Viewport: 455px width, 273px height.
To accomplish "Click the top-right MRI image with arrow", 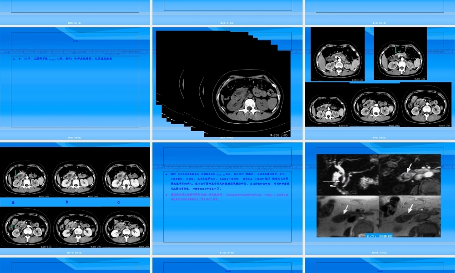I will click(x=409, y=175).
